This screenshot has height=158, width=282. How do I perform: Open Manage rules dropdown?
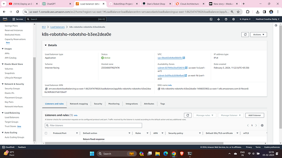pyautogui.click(x=205, y=115)
